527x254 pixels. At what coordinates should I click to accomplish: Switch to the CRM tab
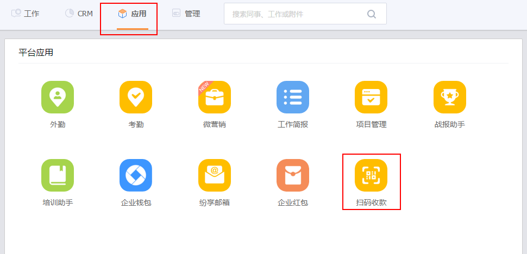pos(79,14)
